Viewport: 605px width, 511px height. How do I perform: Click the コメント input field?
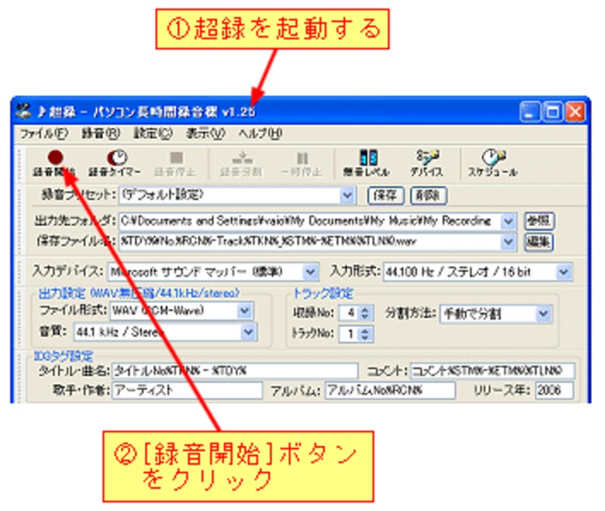492,371
